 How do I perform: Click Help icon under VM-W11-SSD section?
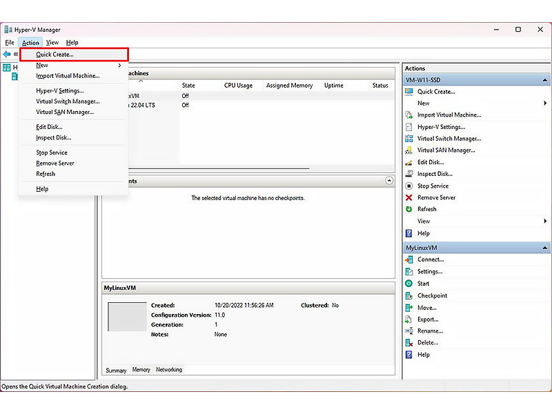408,233
